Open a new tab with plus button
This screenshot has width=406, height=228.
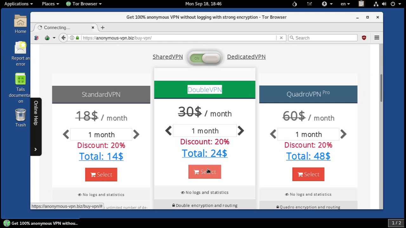coord(102,28)
